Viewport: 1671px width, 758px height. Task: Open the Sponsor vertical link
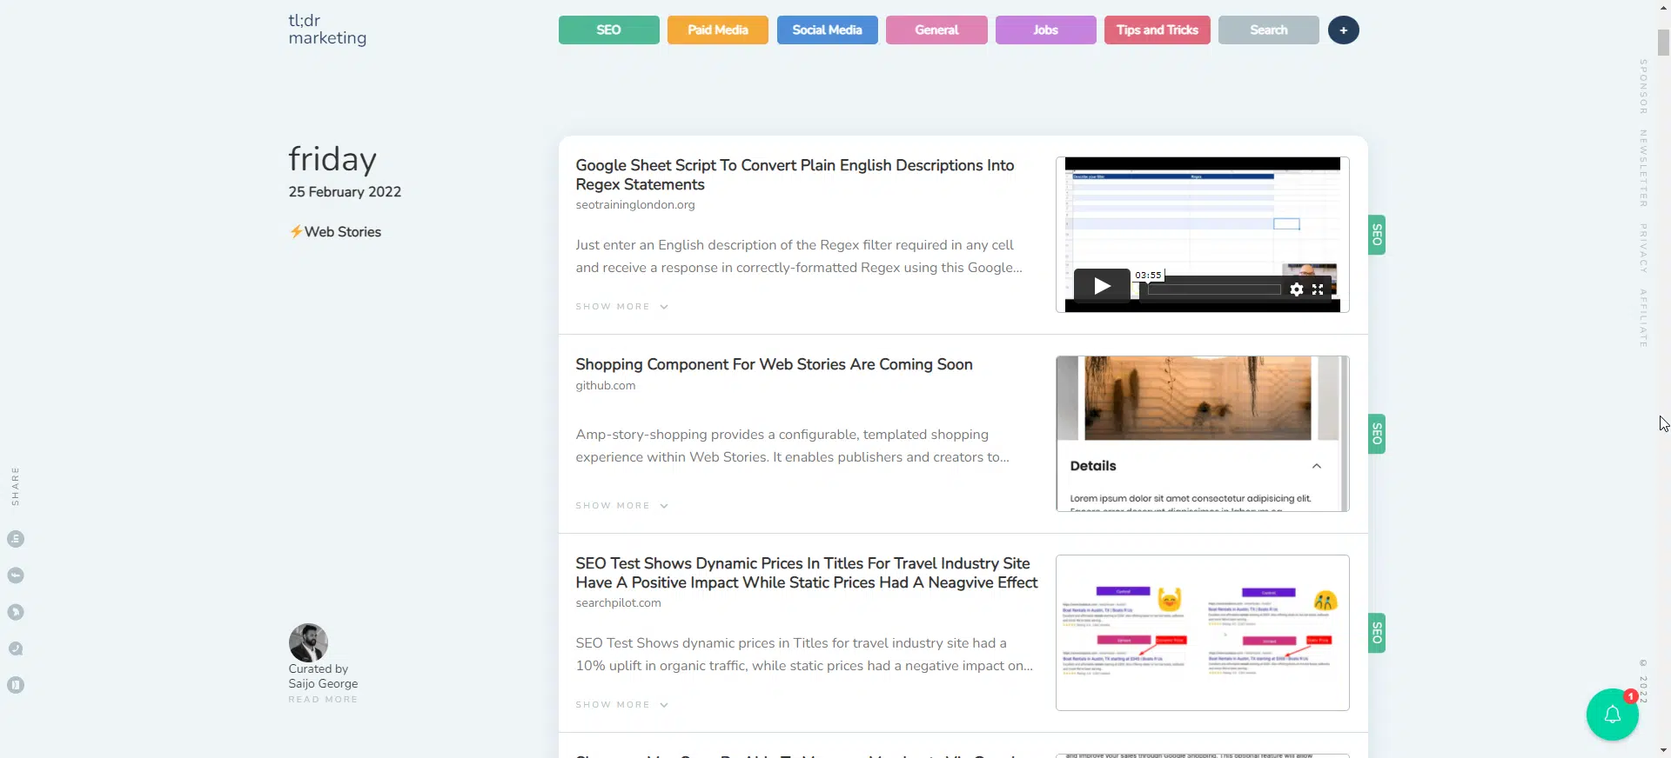[1643, 87]
